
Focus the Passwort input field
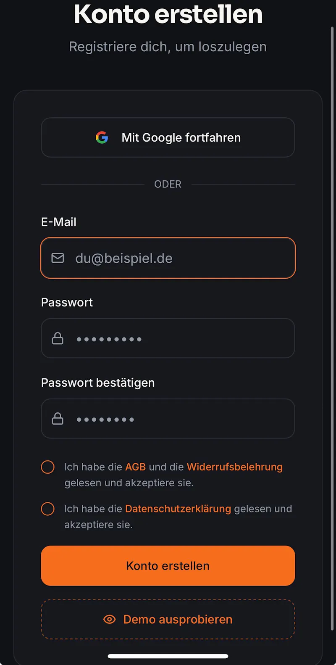[168, 338]
